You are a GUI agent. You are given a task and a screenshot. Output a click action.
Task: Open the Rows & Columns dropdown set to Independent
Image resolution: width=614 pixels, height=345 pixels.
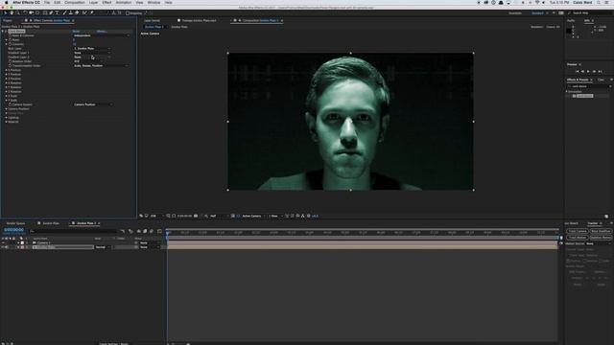click(102, 35)
